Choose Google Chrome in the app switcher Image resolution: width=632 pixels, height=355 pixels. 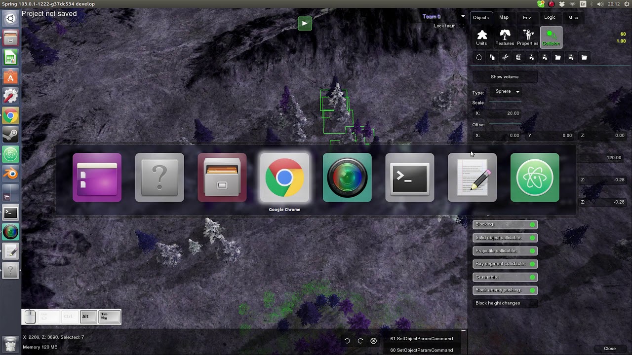(284, 177)
